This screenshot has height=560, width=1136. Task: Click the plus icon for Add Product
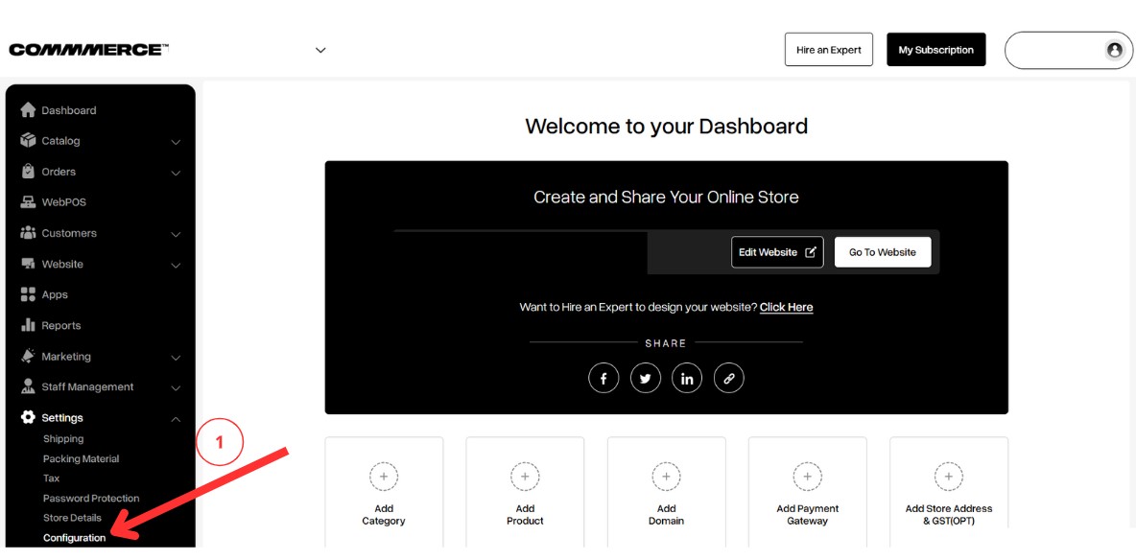point(525,477)
